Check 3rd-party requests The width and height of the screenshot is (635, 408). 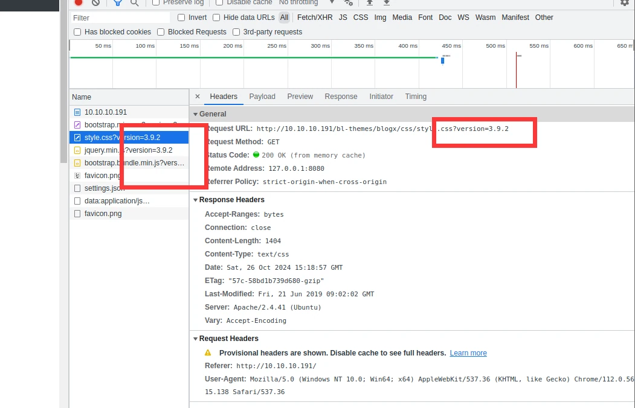pyautogui.click(x=236, y=32)
